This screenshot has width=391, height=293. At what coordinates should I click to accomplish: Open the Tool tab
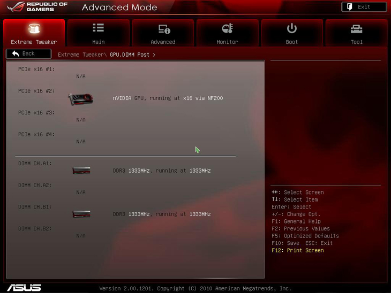coord(356,33)
